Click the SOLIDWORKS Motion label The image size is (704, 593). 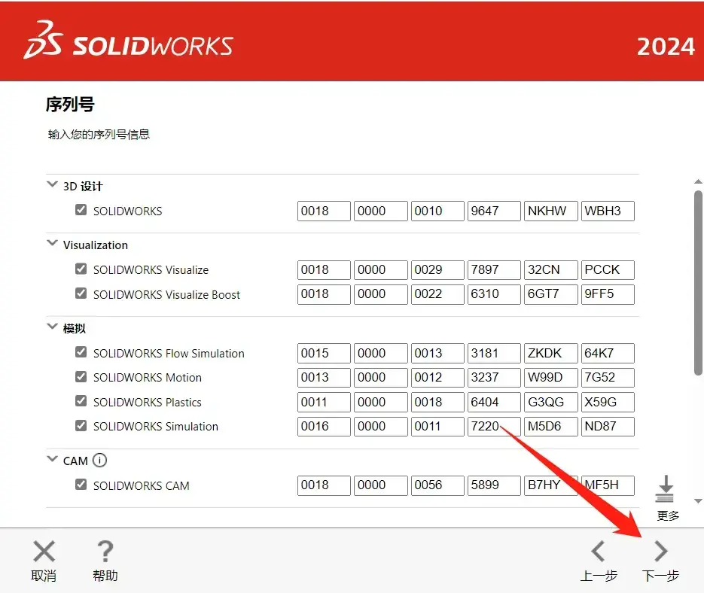[148, 378]
